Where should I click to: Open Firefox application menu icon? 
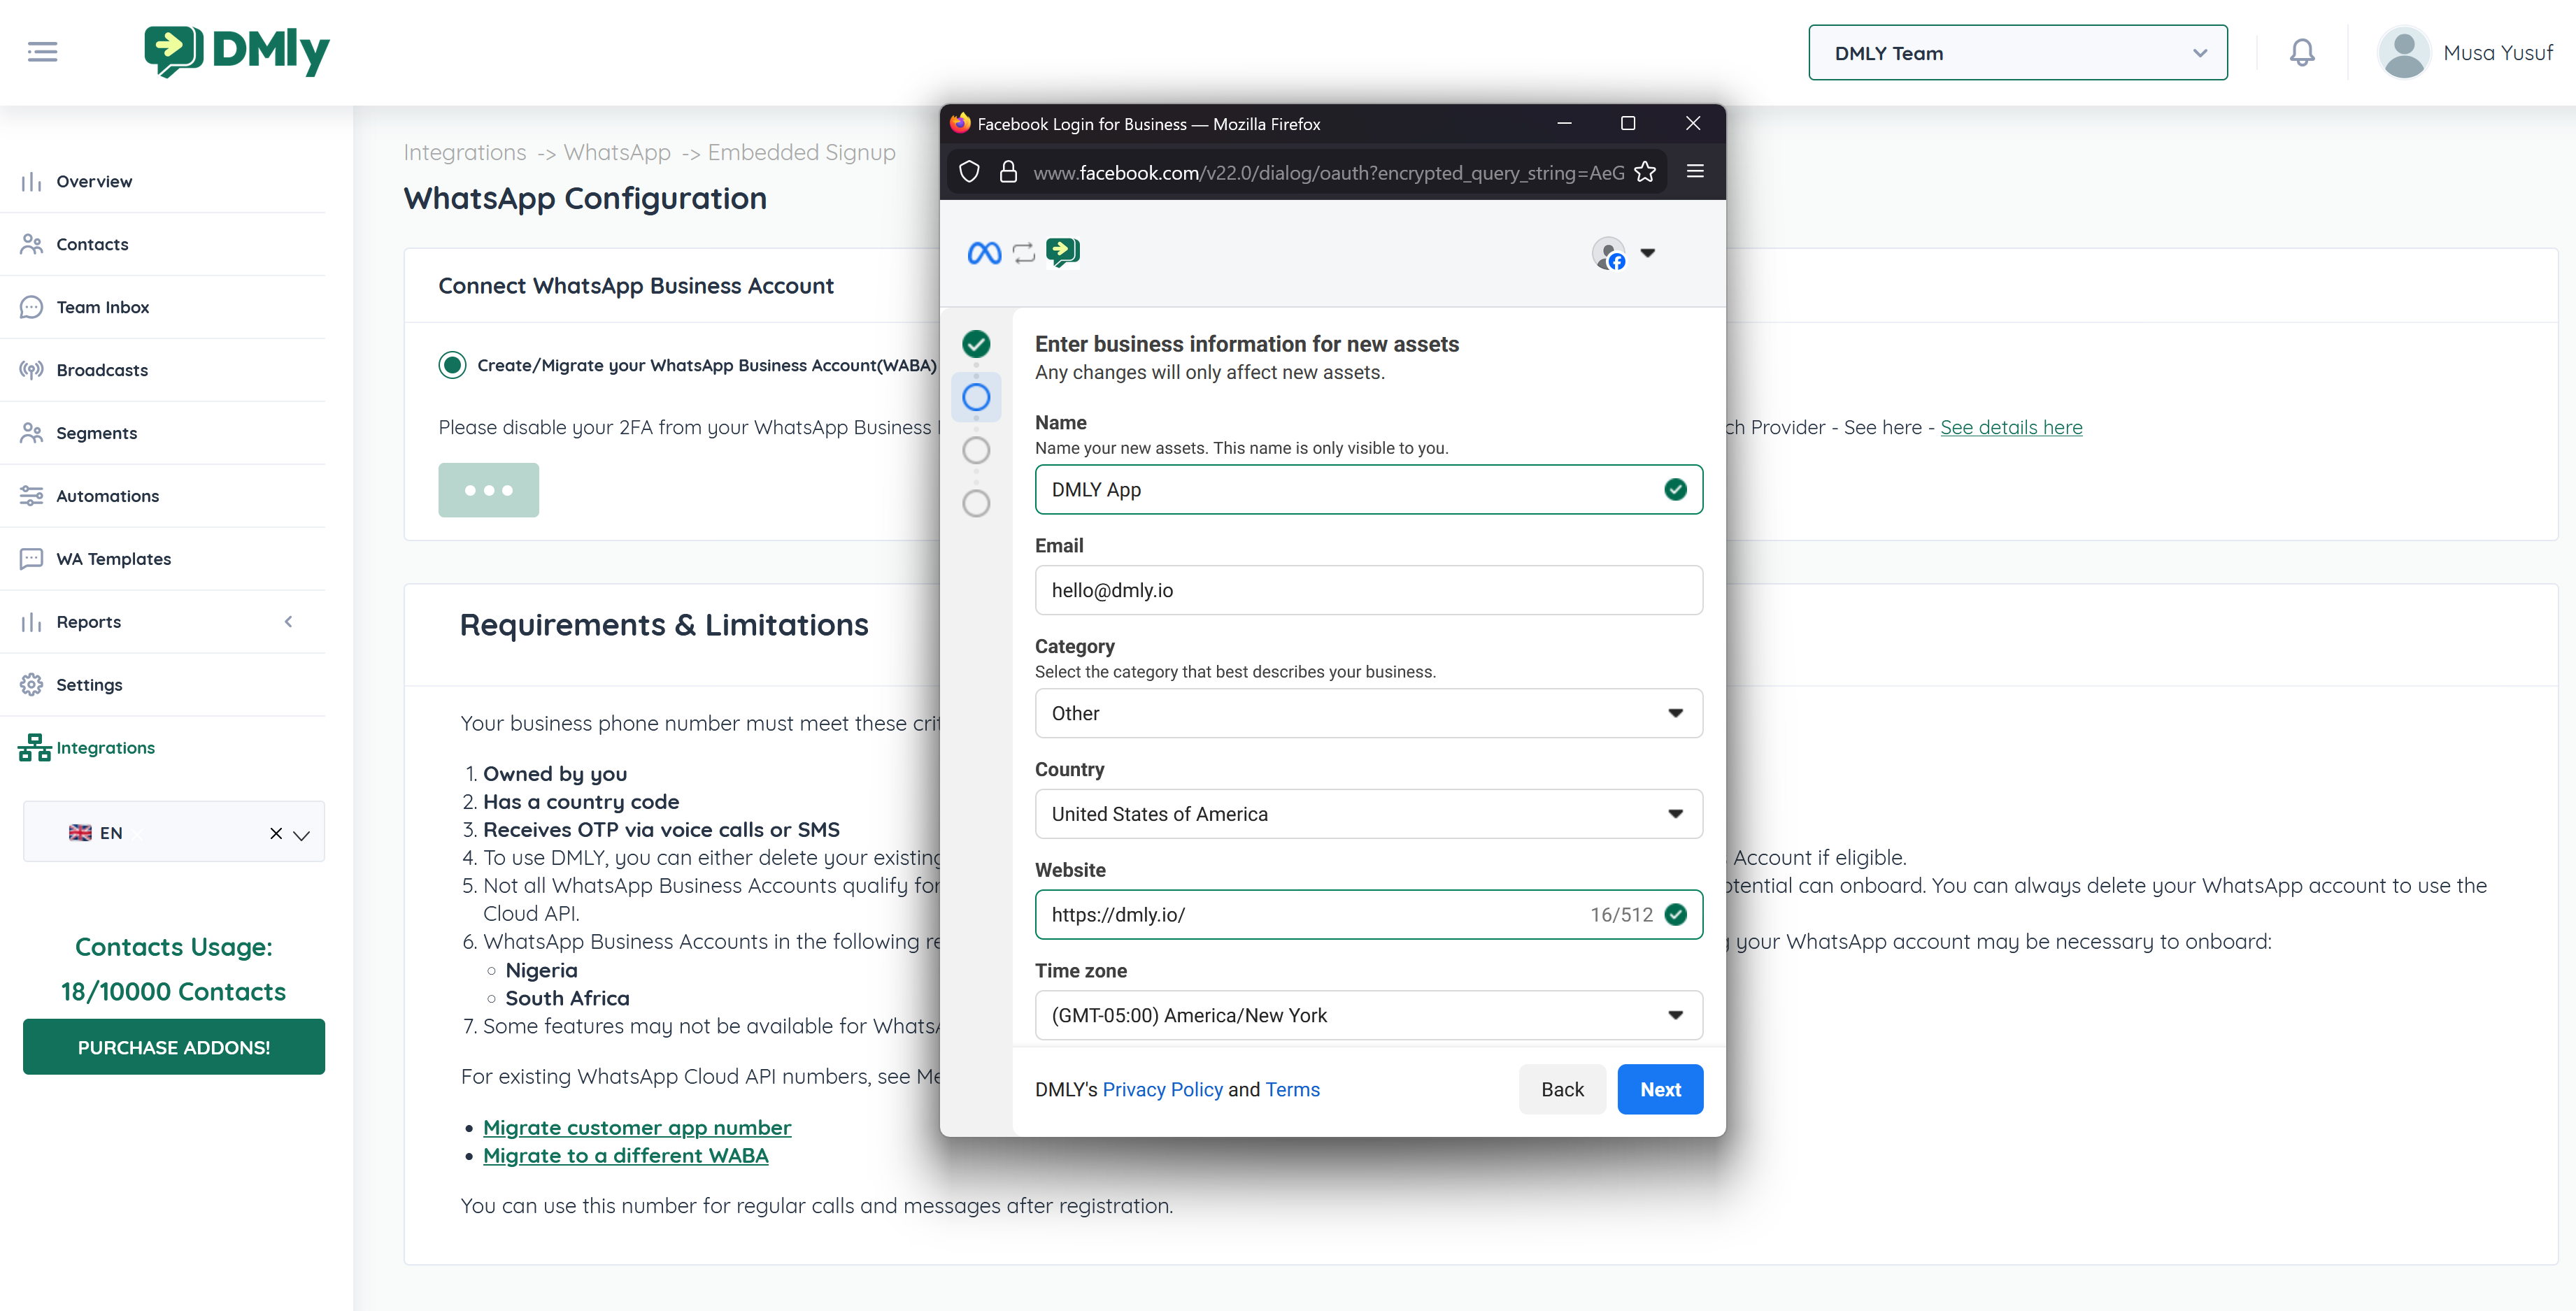click(1695, 172)
